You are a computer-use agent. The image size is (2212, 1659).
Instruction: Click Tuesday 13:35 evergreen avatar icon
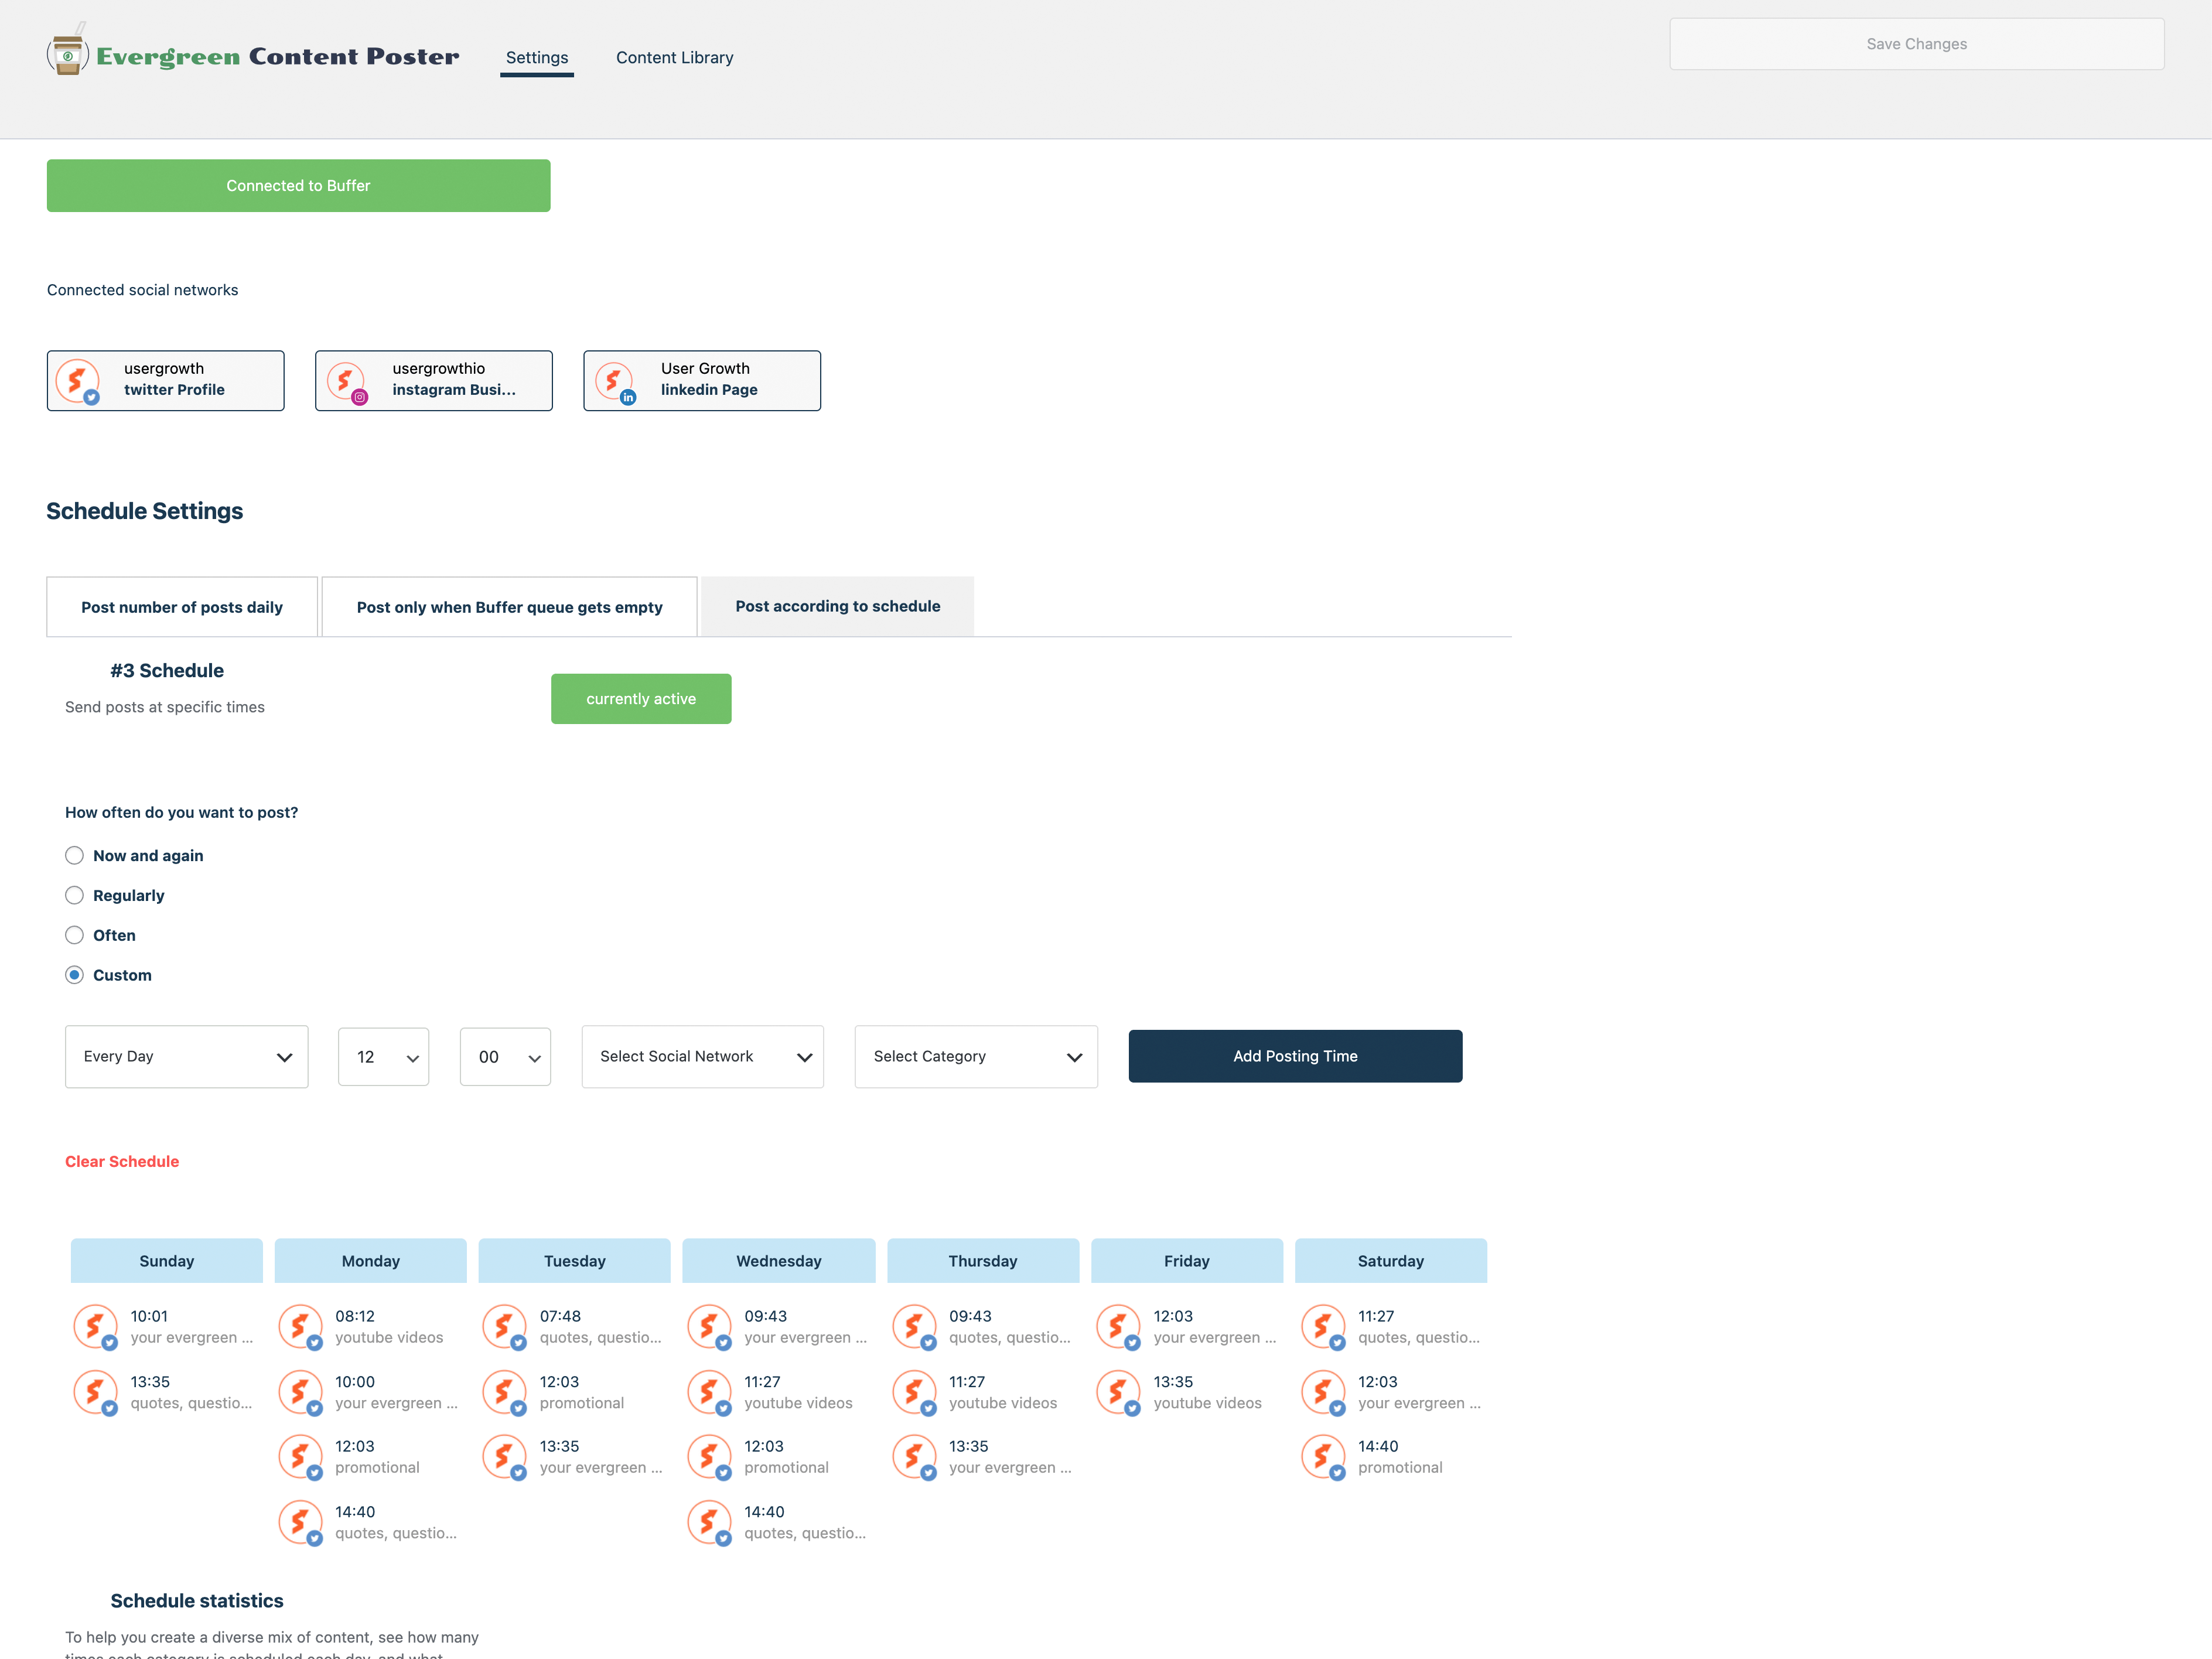pos(504,1457)
